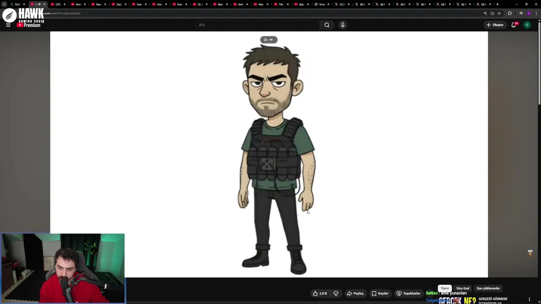Open the browser extensions puzzle icon
Viewport: 541px width, 304px height.
coord(510,13)
